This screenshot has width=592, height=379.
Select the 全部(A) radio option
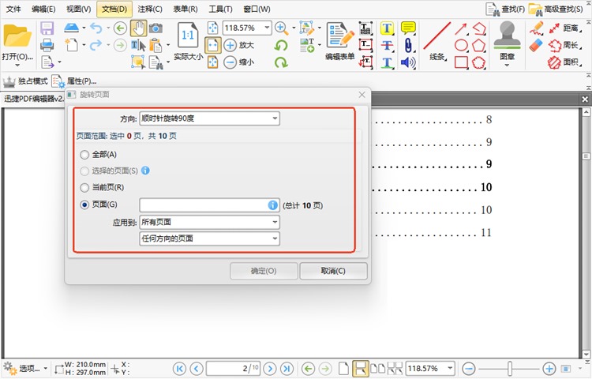coord(84,155)
